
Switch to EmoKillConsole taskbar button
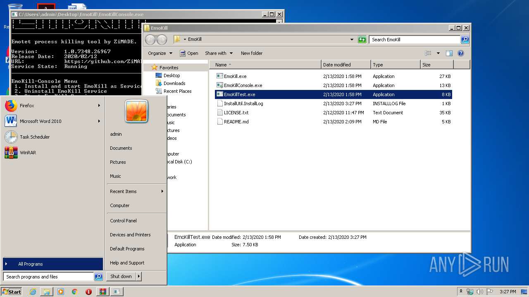tap(117, 292)
